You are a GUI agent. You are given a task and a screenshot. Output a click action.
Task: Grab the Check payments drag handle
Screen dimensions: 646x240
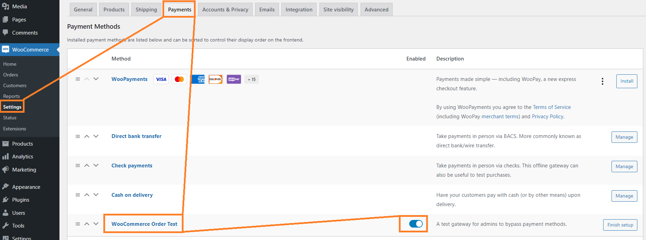click(x=78, y=166)
